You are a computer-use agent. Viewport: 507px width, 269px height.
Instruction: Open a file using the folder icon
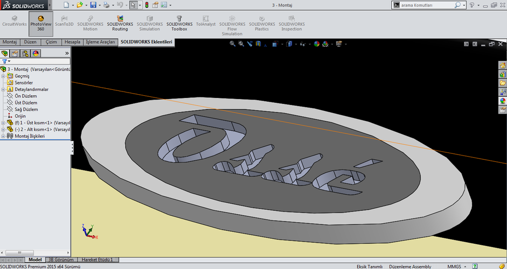click(80, 5)
